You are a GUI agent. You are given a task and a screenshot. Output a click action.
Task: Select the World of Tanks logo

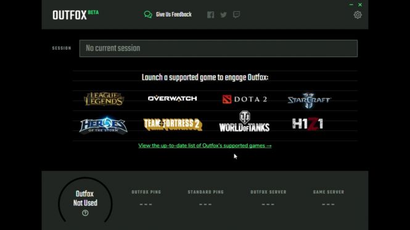(245, 122)
